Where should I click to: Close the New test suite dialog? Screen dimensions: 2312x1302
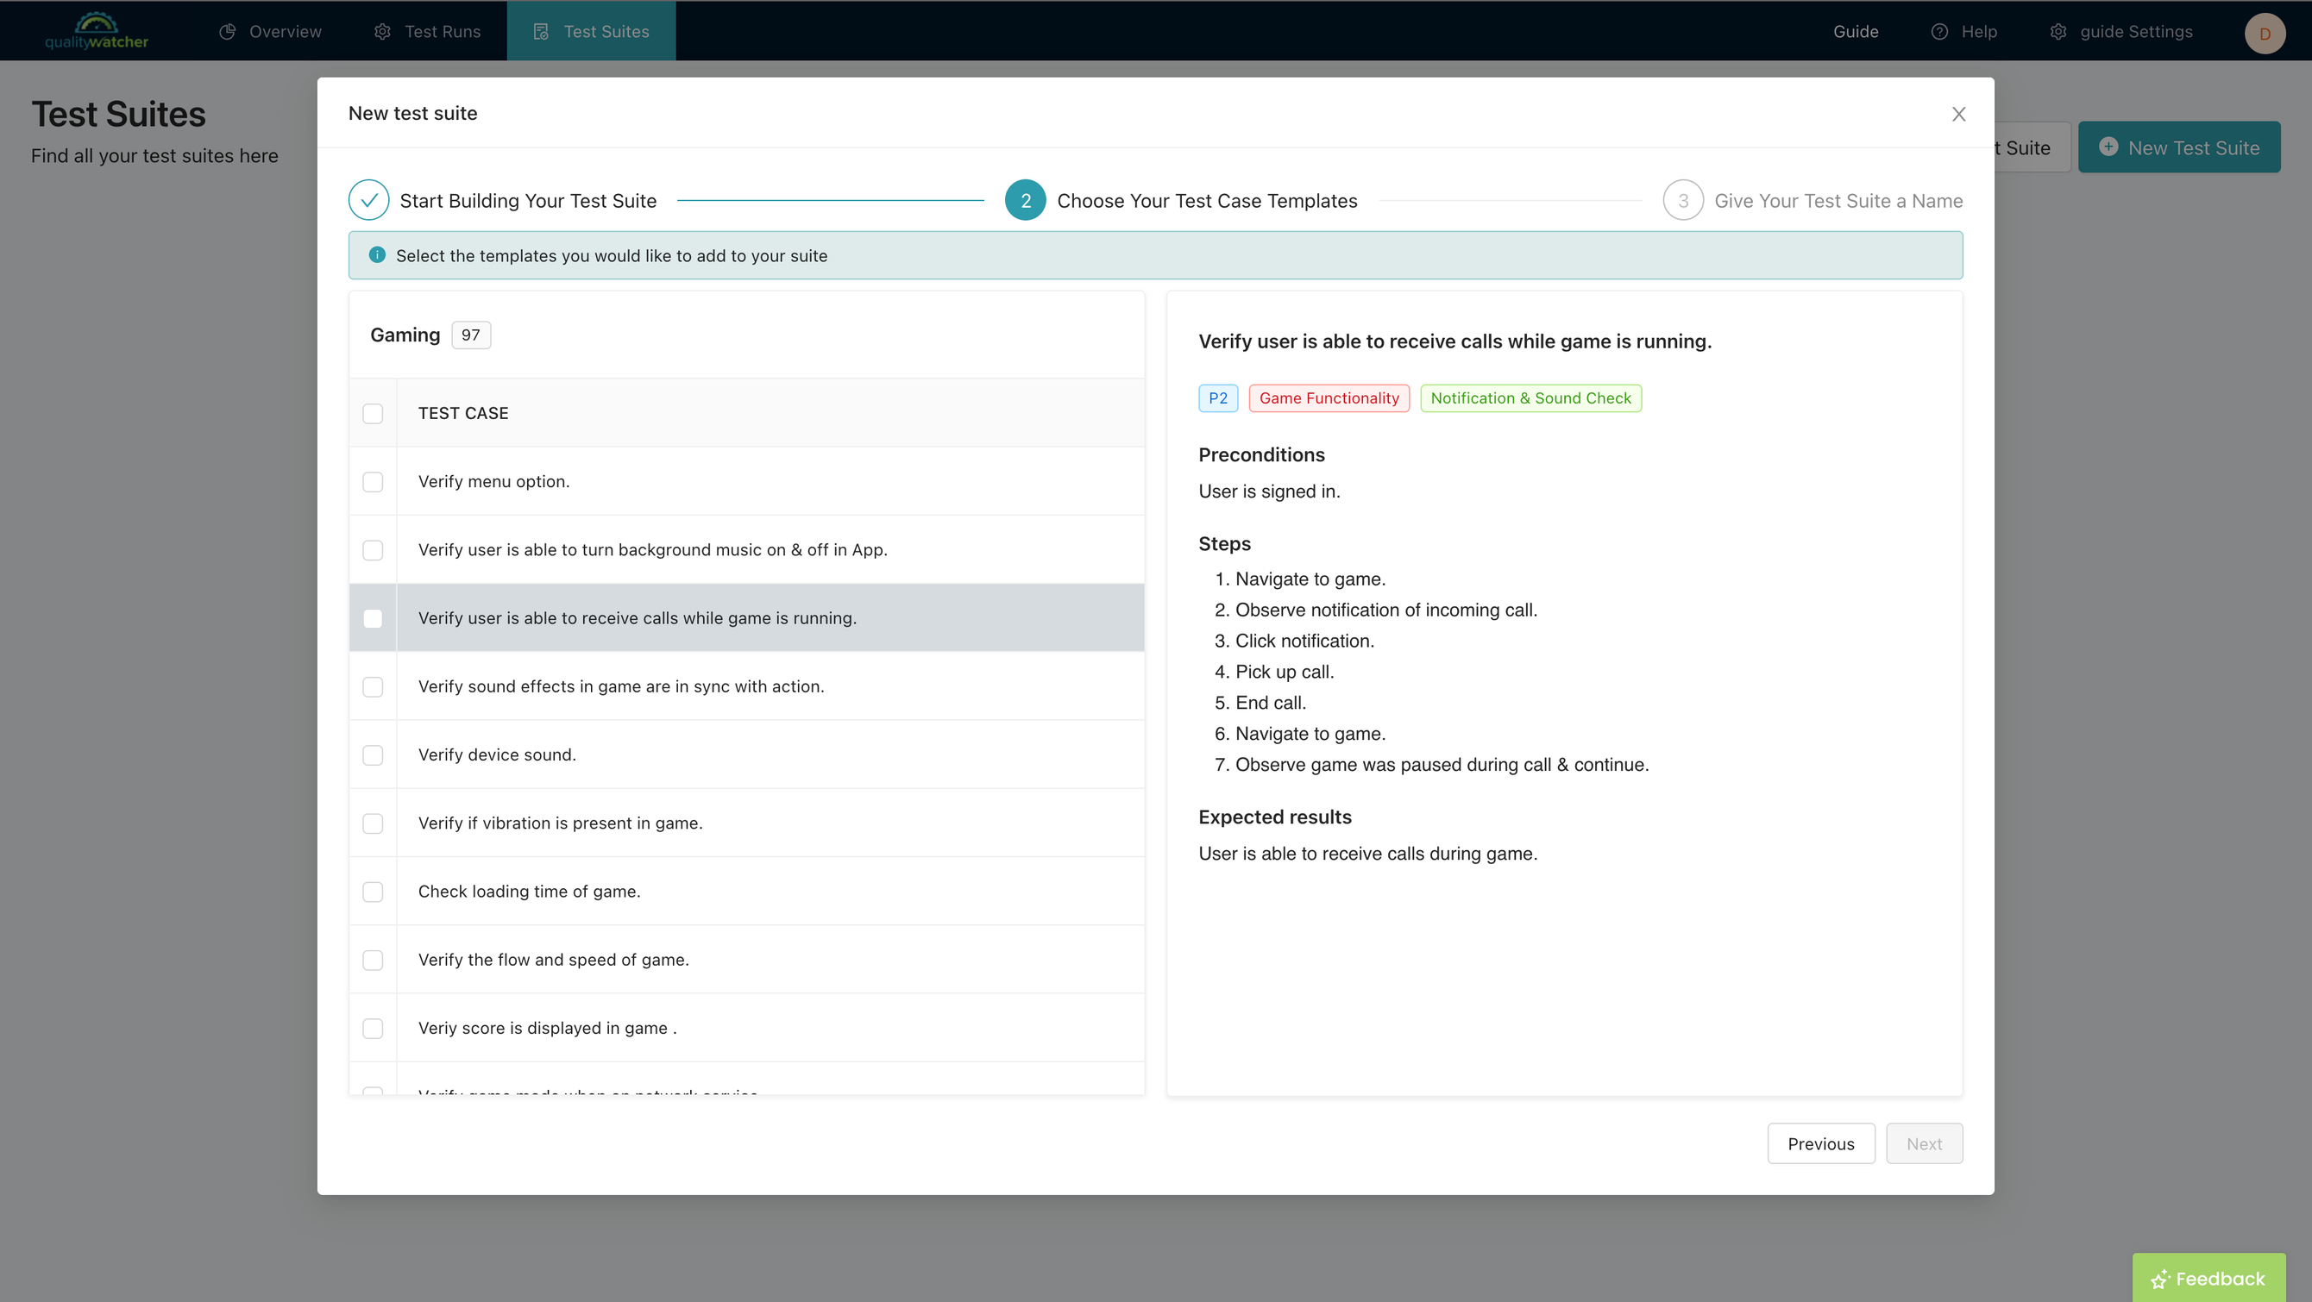(x=1958, y=114)
